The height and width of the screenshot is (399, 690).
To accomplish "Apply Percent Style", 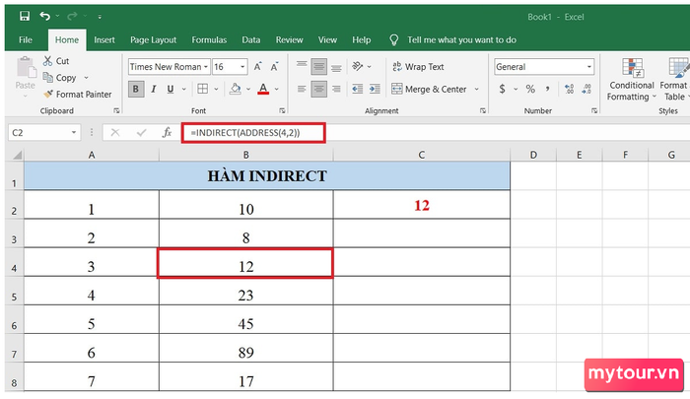I will pyautogui.click(x=530, y=90).
